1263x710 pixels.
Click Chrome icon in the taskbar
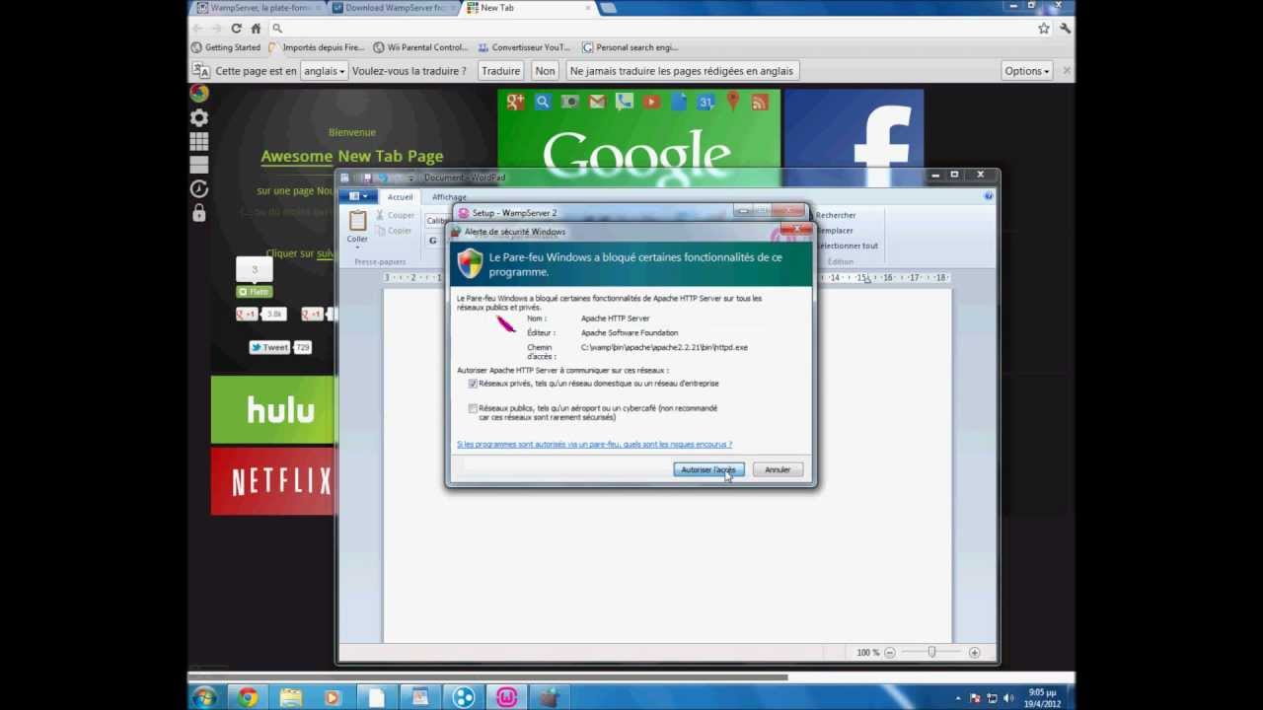(248, 698)
